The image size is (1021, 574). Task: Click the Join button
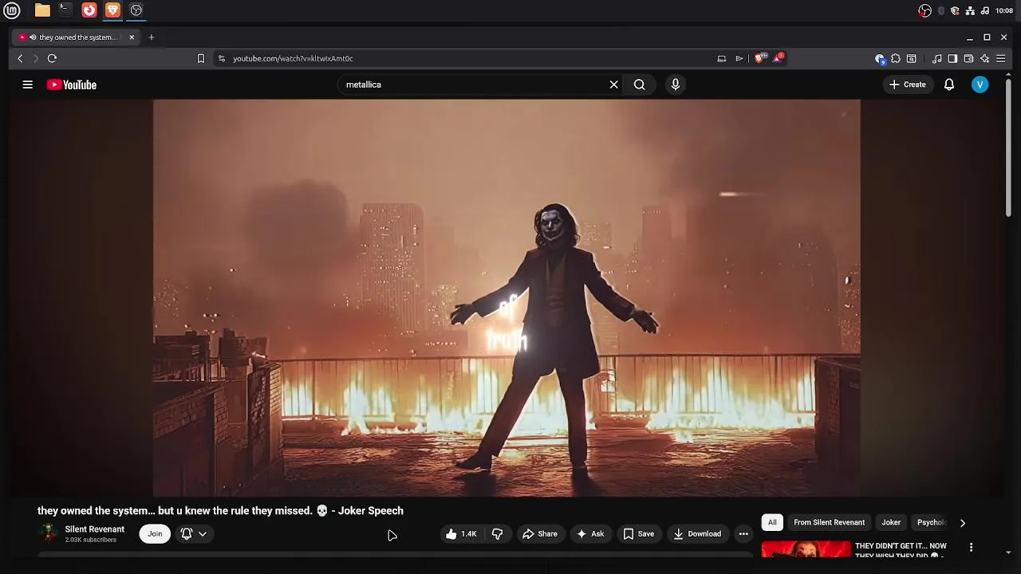[155, 534]
